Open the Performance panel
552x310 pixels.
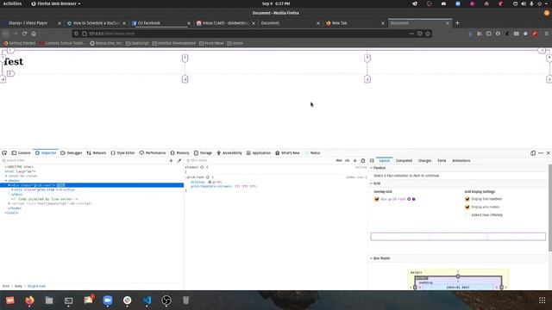coord(153,153)
